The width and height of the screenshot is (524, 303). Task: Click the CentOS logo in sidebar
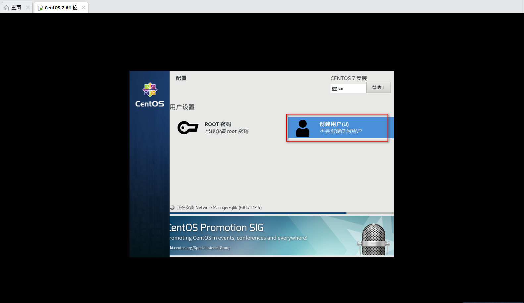tap(150, 95)
